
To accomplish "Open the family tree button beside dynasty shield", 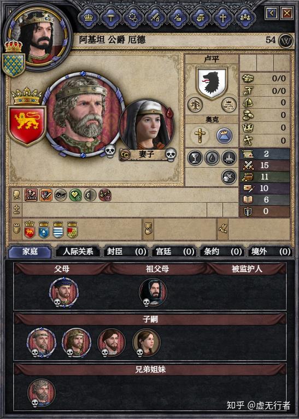I will coord(195,104).
